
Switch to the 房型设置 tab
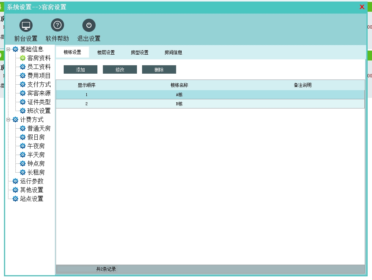pos(139,52)
